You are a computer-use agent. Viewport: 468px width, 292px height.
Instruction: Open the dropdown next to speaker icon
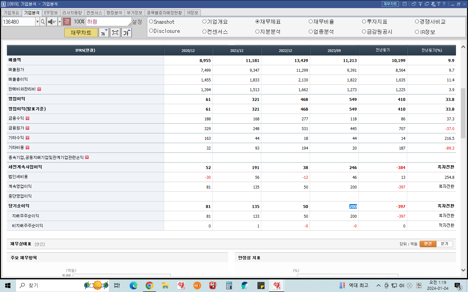point(59,22)
